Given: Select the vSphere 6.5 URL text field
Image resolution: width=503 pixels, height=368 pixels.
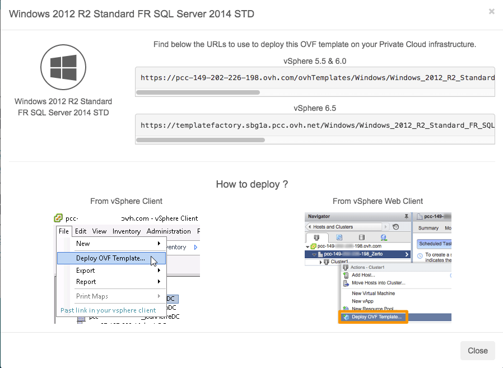Looking at the screenshot, I should point(314,125).
